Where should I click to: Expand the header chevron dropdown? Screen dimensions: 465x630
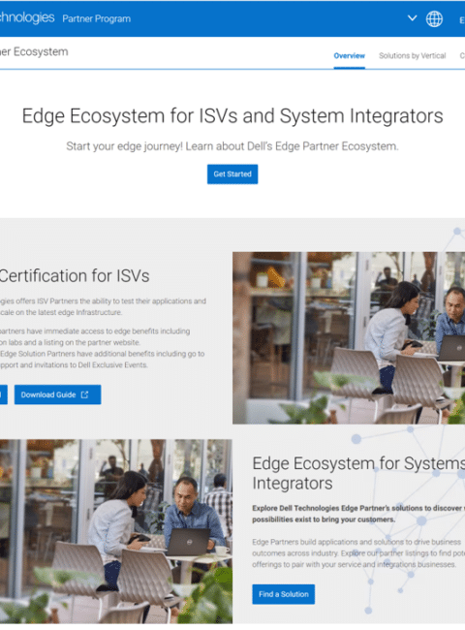(412, 18)
